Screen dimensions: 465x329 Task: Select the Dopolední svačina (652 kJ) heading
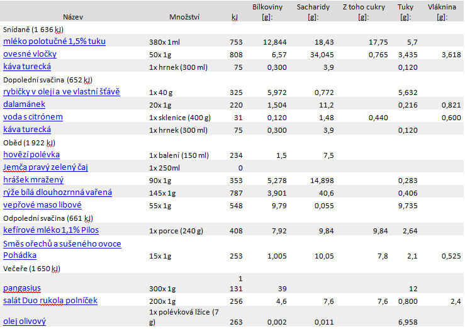[48, 80]
